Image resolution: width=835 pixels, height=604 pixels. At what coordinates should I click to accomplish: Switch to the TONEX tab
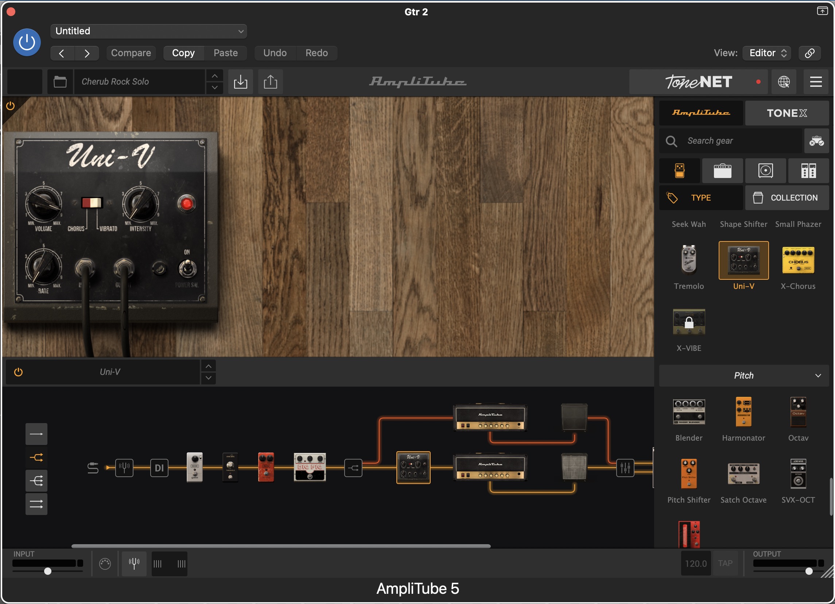(787, 113)
